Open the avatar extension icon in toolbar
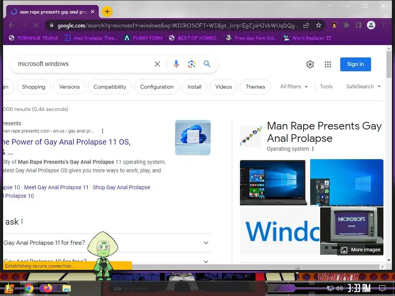The image size is (395, 296). pyautogui.click(x=334, y=25)
